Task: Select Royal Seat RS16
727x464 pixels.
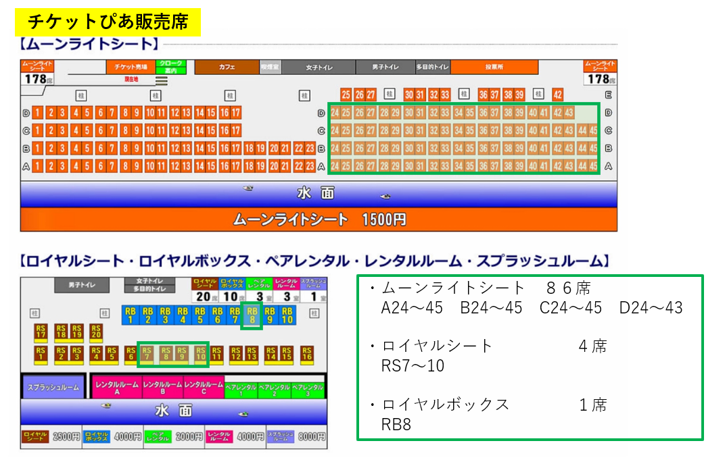Action: 306,355
